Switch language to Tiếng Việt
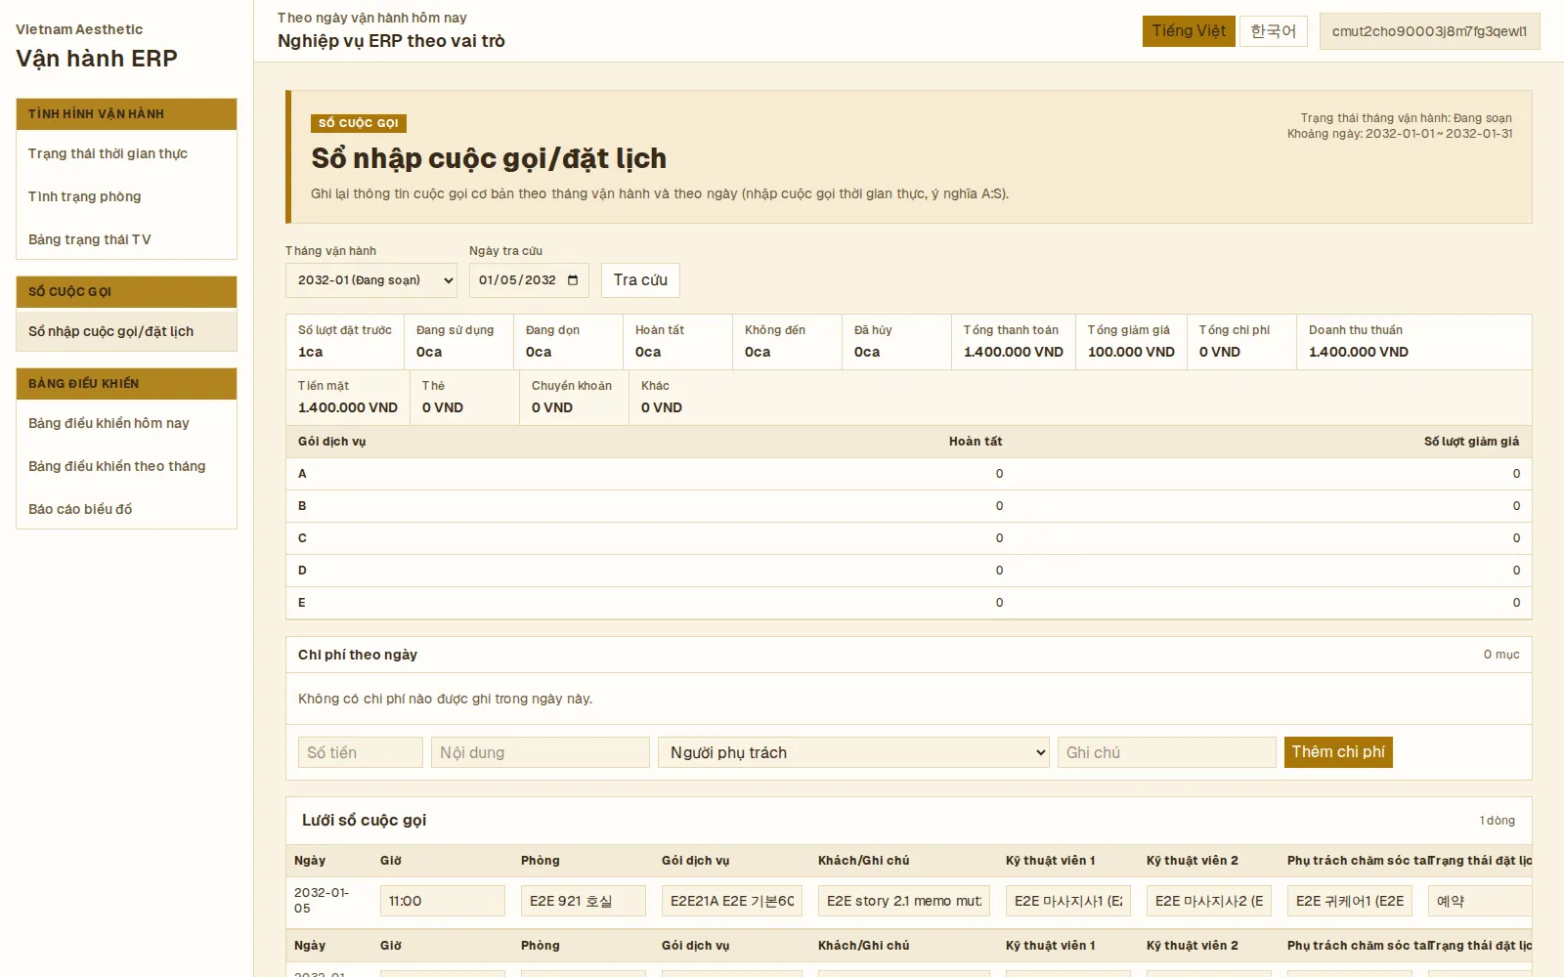This screenshot has width=1564, height=977. pos(1189,31)
